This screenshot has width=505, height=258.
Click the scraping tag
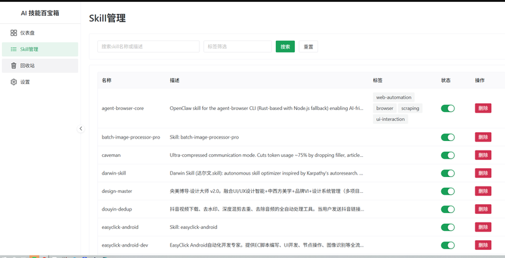click(x=410, y=108)
